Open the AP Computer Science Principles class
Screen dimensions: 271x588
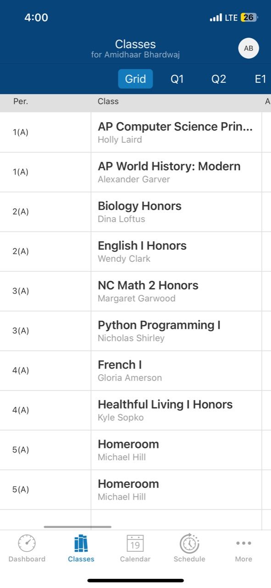click(x=177, y=132)
